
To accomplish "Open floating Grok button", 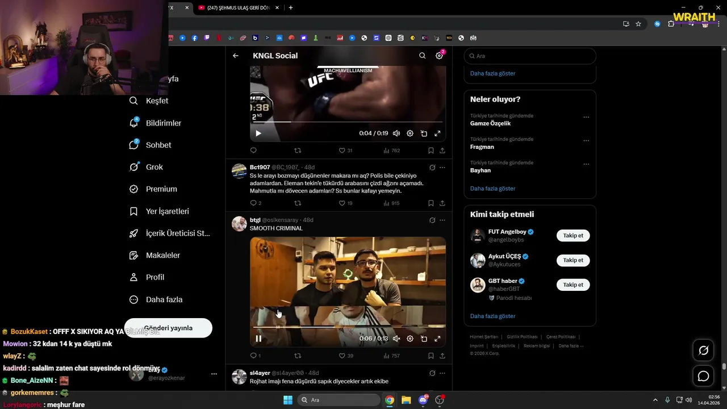I will 704,350.
